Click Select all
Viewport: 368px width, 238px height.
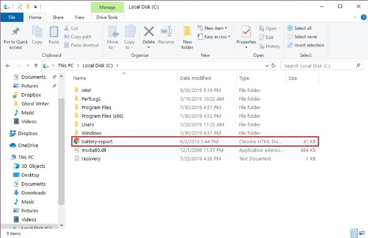coord(300,28)
